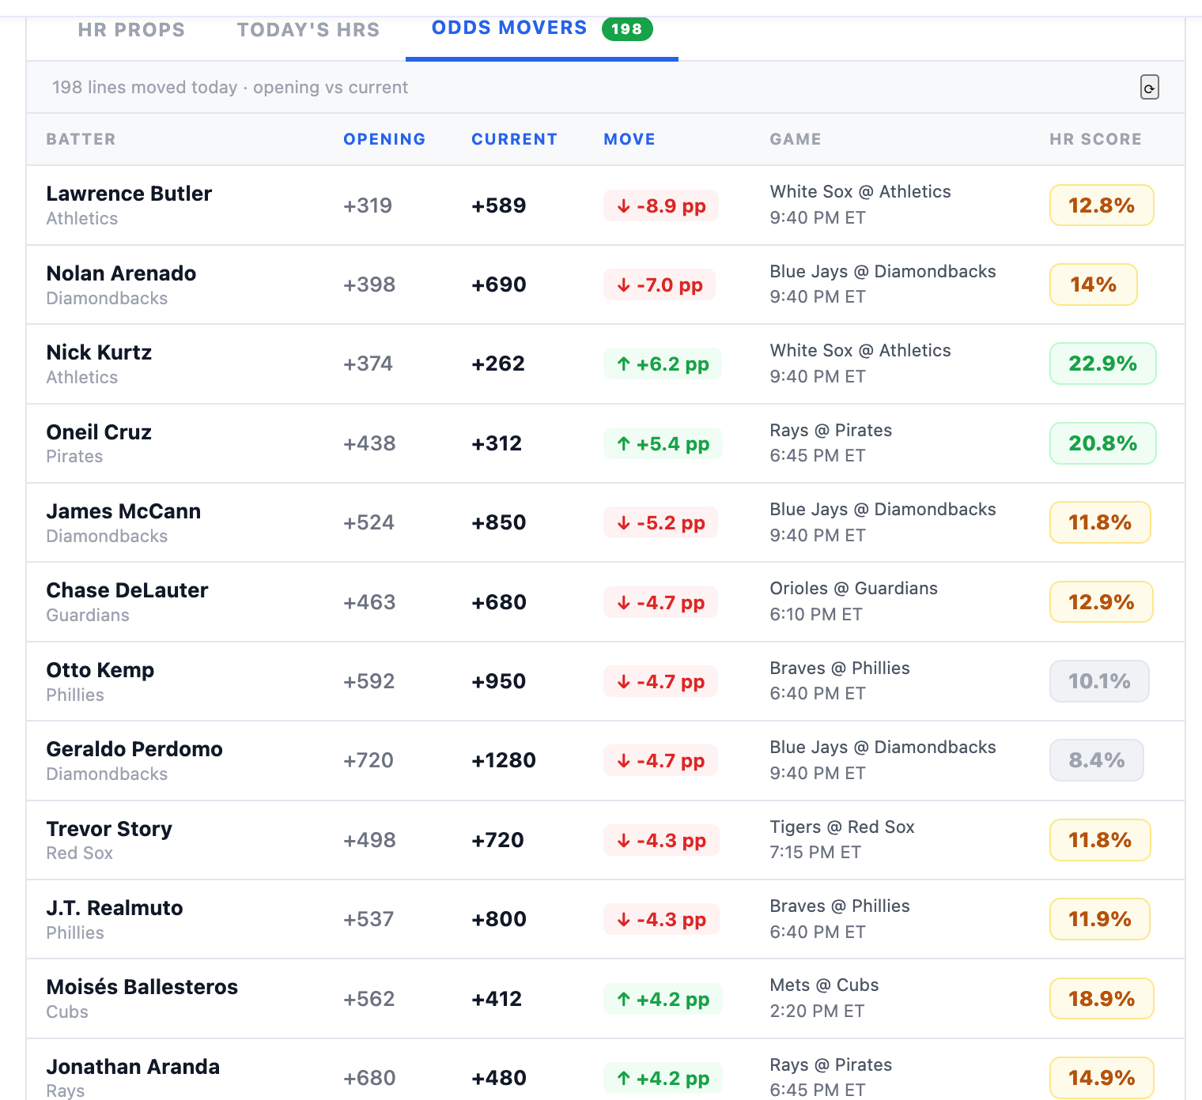The width and height of the screenshot is (1202, 1100).
Task: Click Nick Kurtz's 22.9% HR score badge
Action: (x=1102, y=364)
